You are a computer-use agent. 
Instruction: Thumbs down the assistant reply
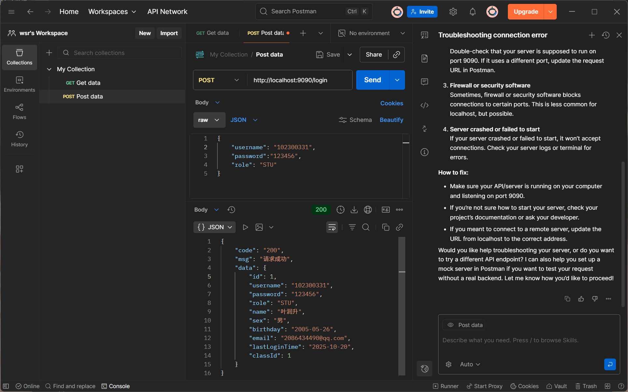pyautogui.click(x=595, y=299)
